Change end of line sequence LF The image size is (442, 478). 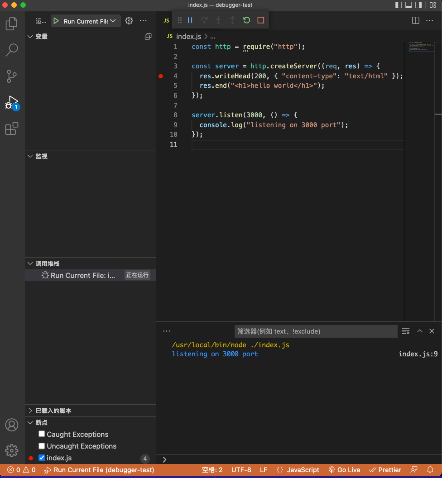click(264, 470)
